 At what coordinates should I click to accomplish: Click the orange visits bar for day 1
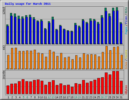(x=8, y=62)
